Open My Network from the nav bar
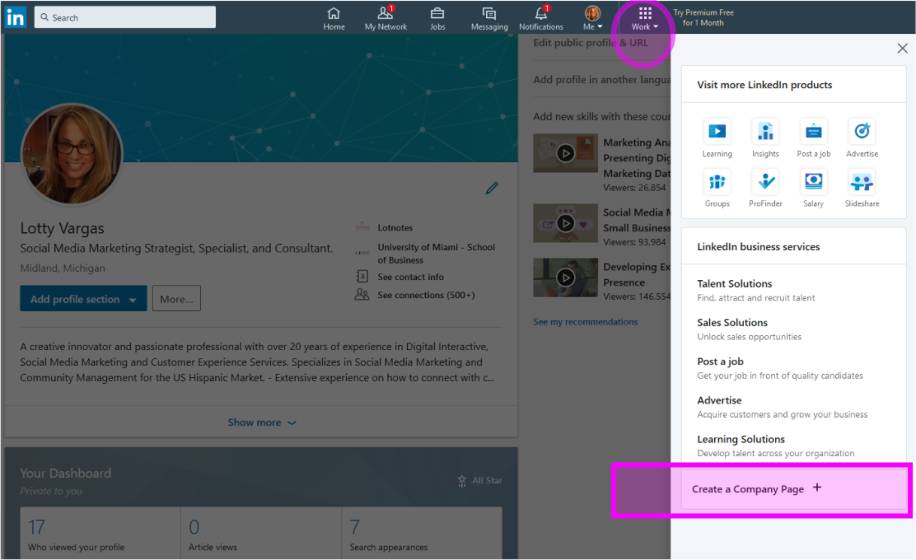The image size is (916, 560). pos(386,19)
